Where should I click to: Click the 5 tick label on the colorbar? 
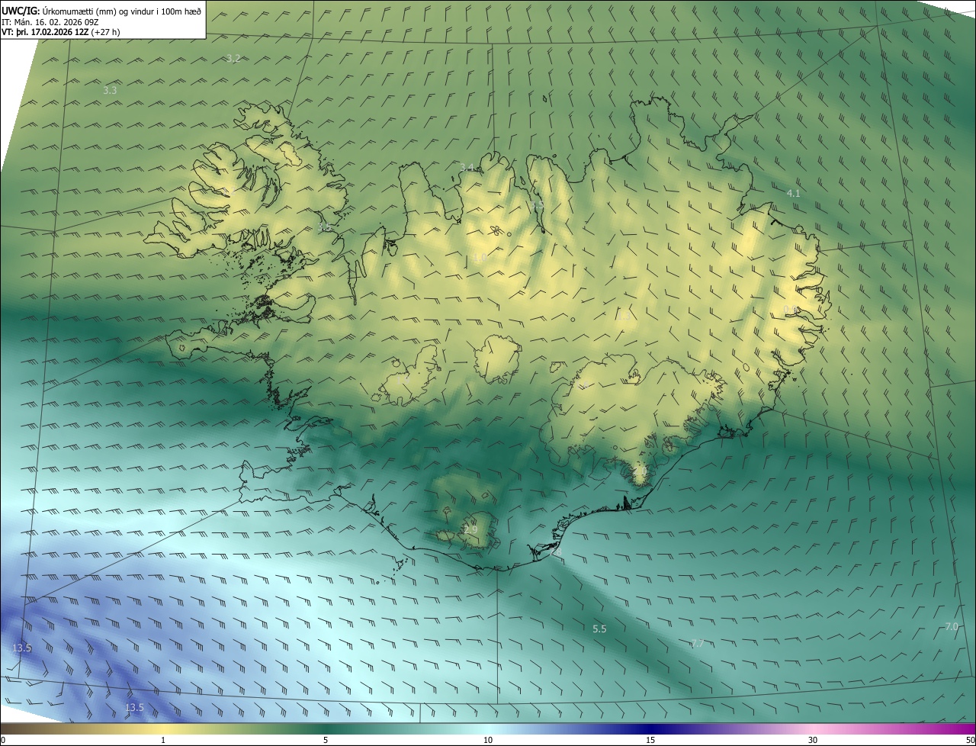click(x=326, y=740)
